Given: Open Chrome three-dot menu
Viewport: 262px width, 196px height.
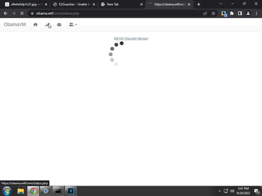Looking at the screenshot, I should click(256, 13).
